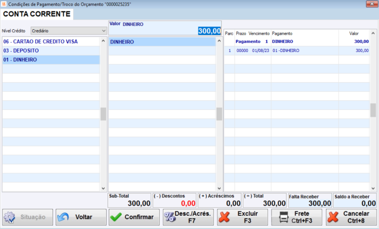Click down arrow of middle list scrollbar
Viewport: 379px width, 229px height.
(x=219, y=188)
